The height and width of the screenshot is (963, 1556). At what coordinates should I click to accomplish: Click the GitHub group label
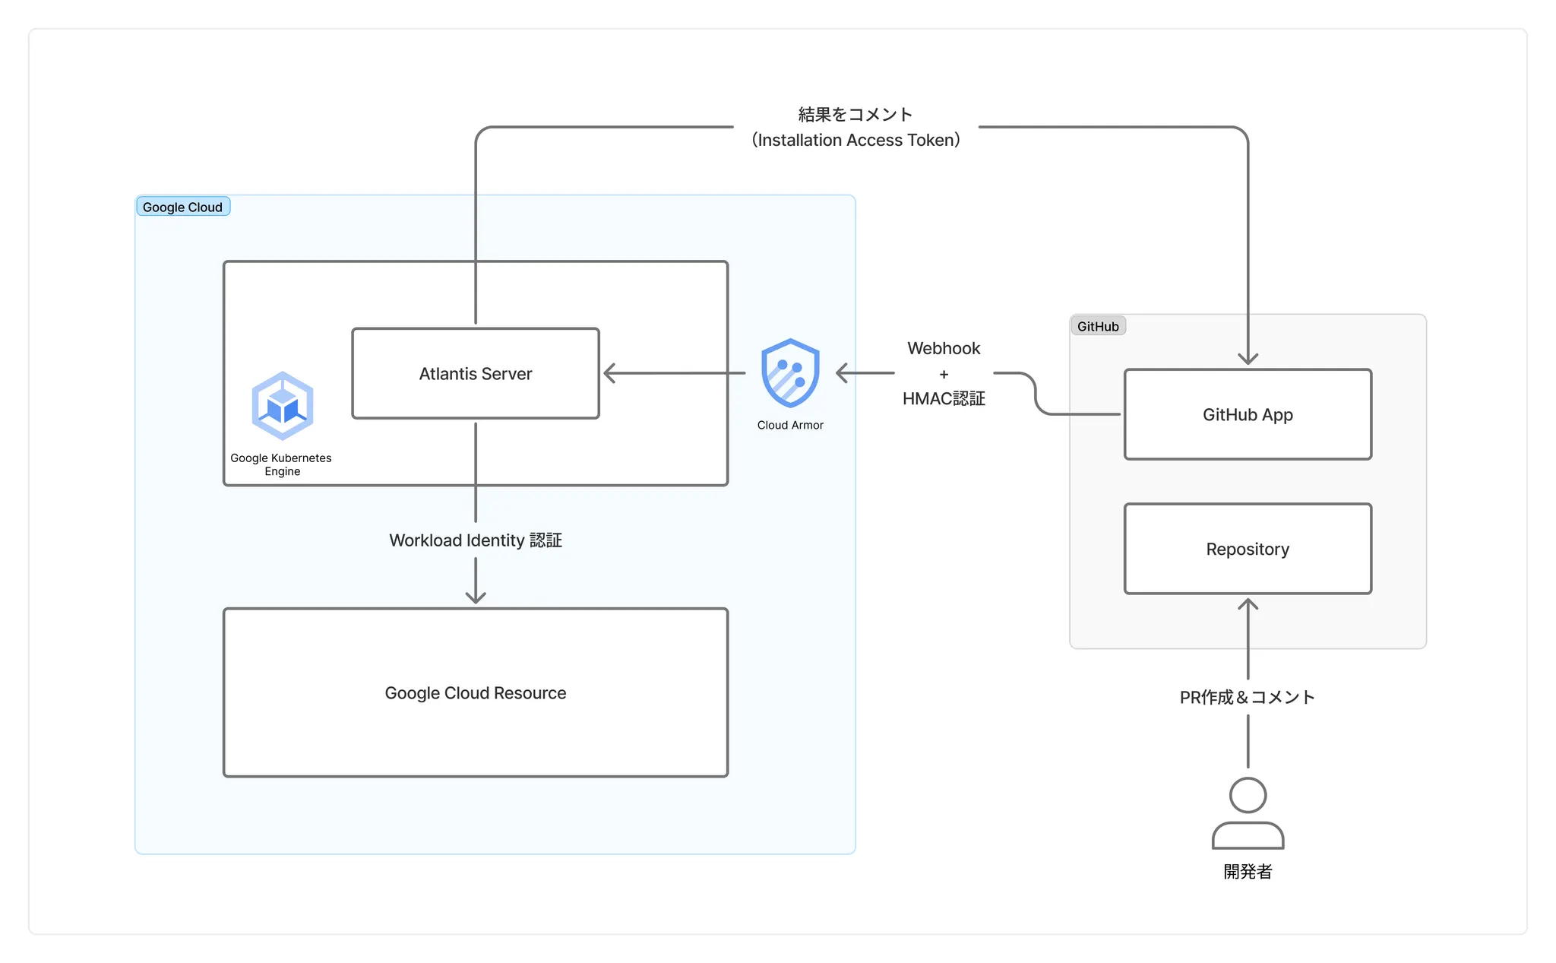coord(1098,326)
